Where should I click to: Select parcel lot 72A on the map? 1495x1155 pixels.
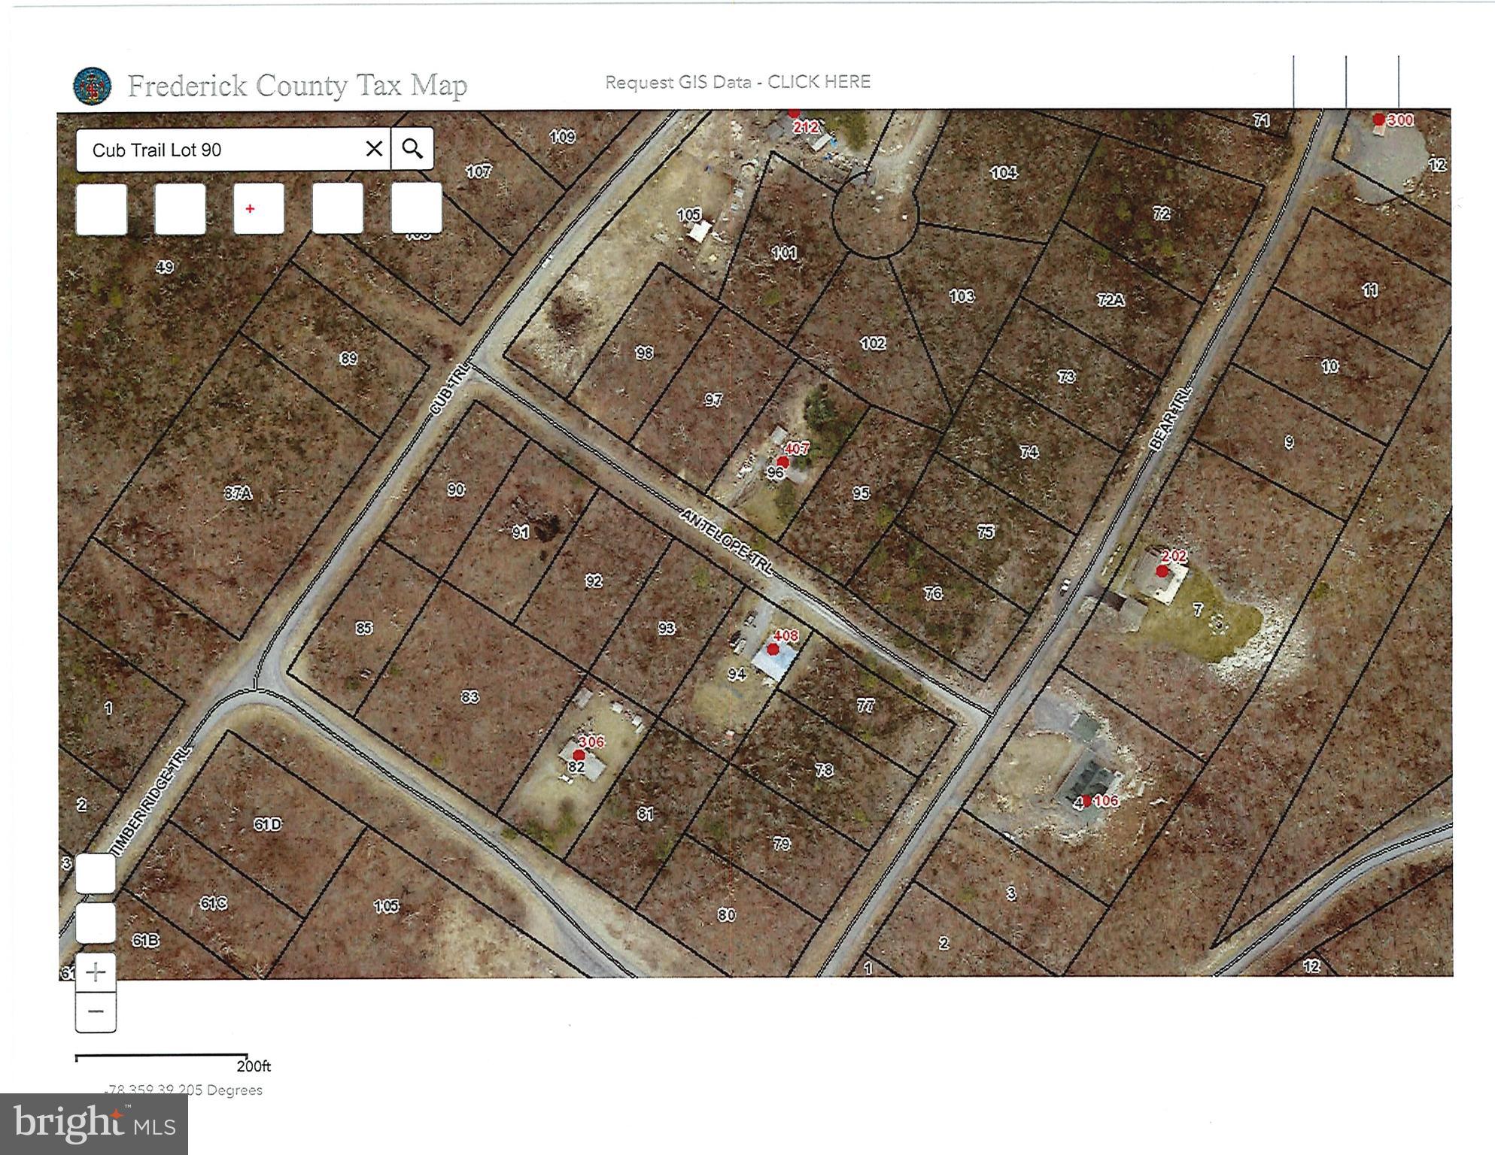click(1111, 300)
